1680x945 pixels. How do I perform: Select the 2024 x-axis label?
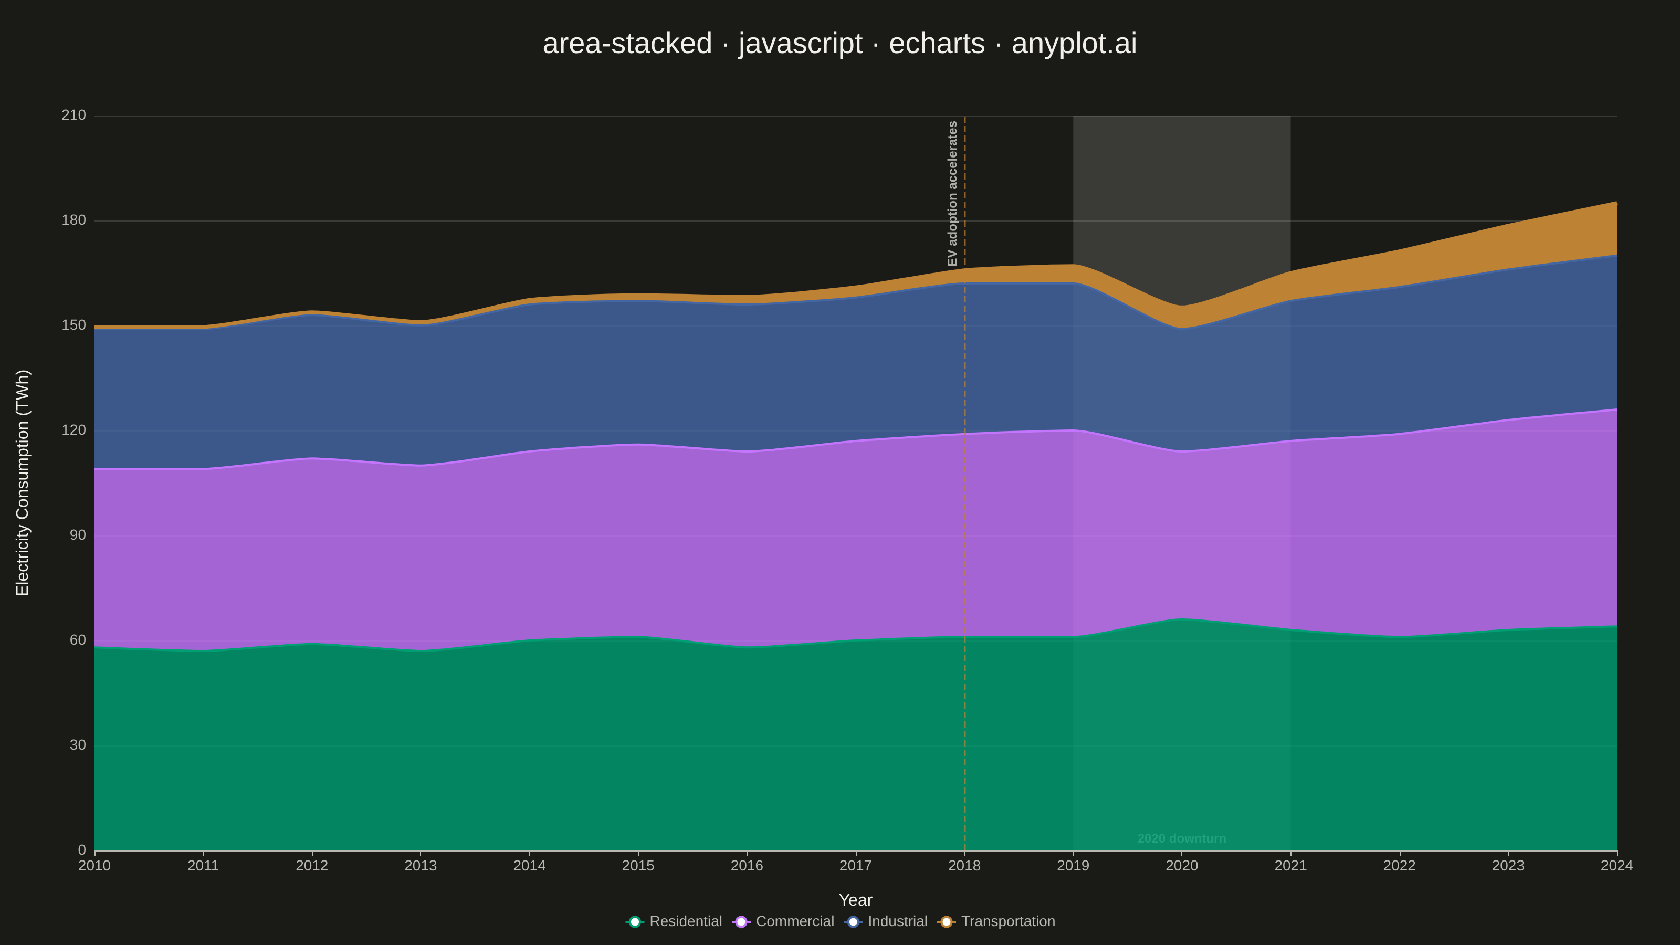1617,866
